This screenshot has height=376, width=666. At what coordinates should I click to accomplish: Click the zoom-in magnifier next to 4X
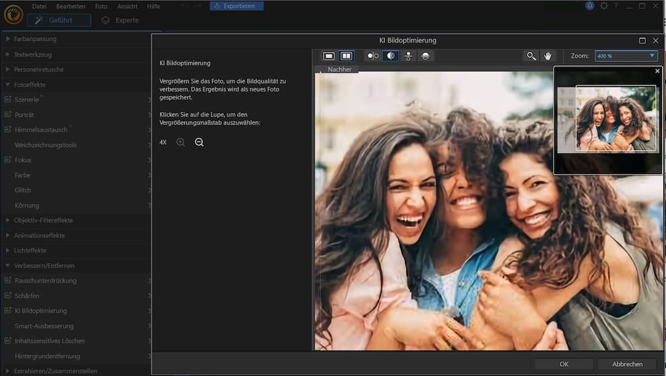click(x=180, y=143)
